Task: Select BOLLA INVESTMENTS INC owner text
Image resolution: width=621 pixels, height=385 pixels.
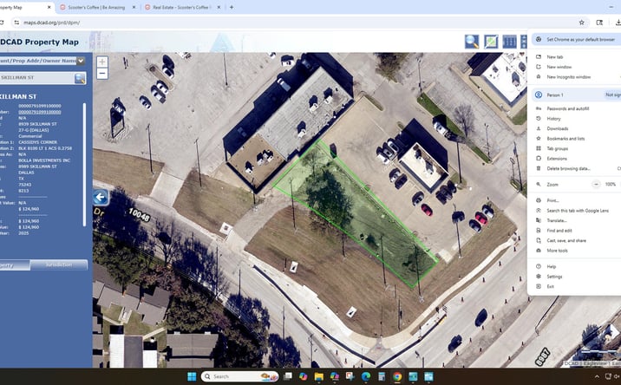Action: click(44, 160)
